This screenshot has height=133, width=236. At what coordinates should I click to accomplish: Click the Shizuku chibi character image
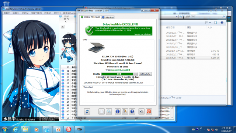[69, 48]
